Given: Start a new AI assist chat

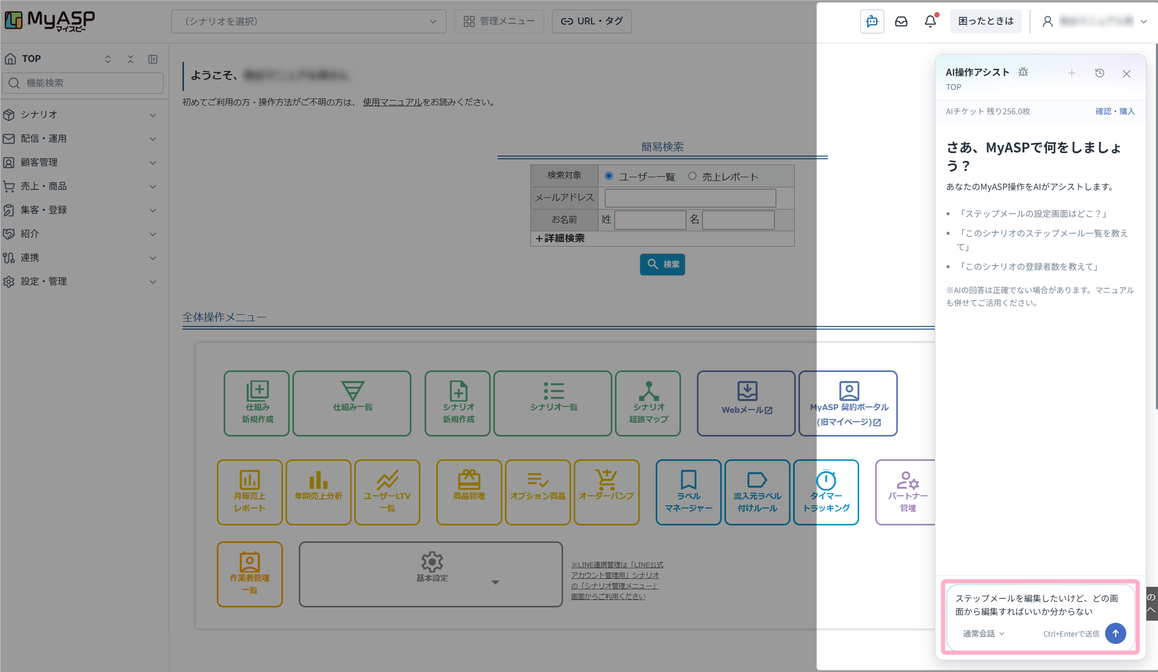Looking at the screenshot, I should tap(1072, 73).
